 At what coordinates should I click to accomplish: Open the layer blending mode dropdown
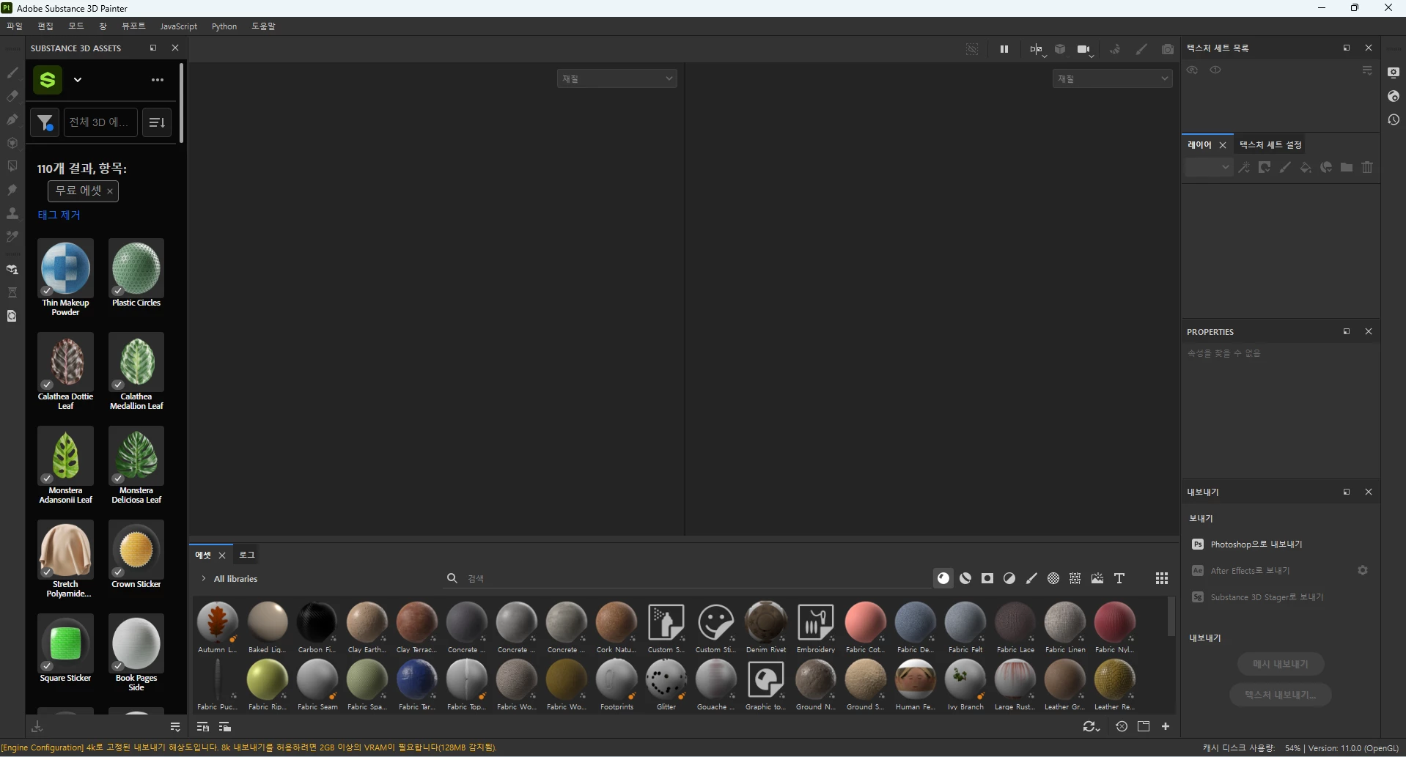coord(1208,168)
